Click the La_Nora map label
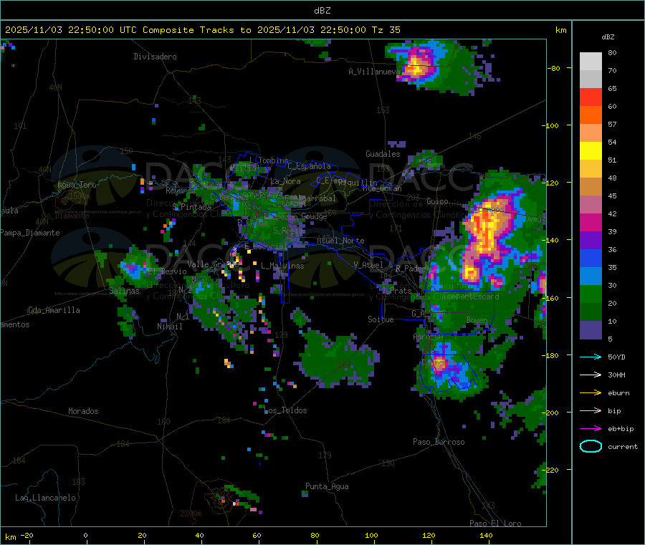 point(285,181)
